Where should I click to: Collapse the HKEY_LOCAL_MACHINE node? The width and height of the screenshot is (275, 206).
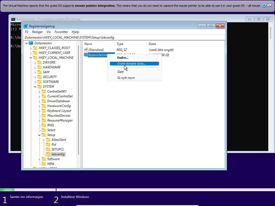(31, 58)
